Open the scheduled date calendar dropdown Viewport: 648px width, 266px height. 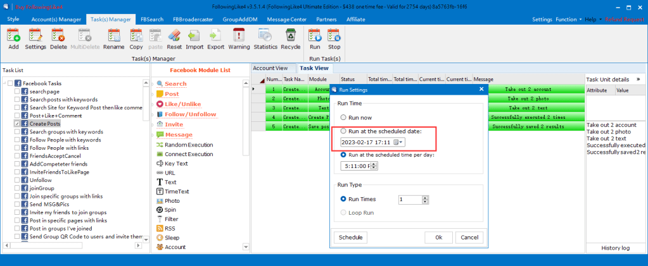[x=402, y=142]
